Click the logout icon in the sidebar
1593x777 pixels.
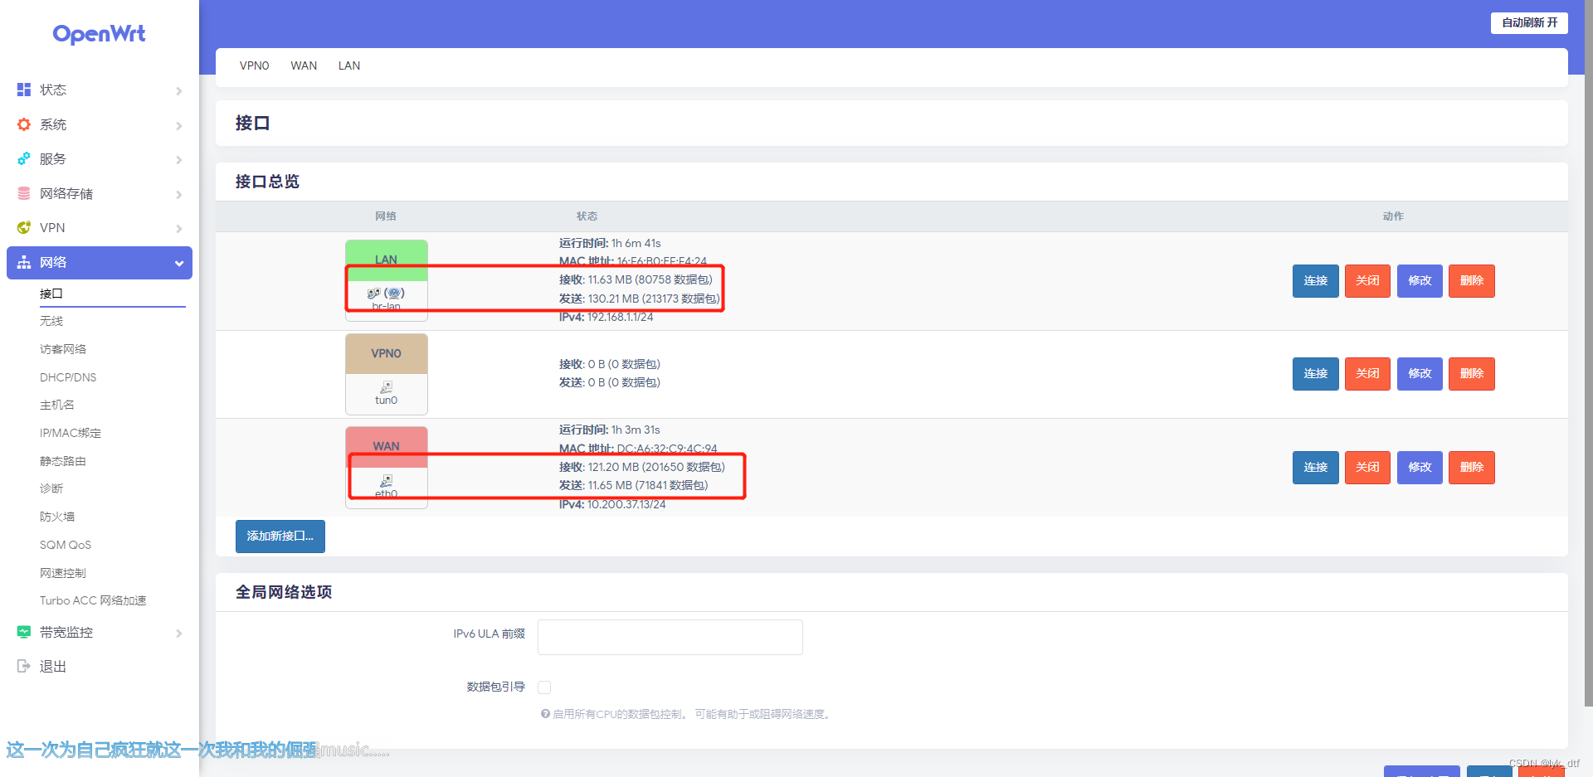[24, 666]
